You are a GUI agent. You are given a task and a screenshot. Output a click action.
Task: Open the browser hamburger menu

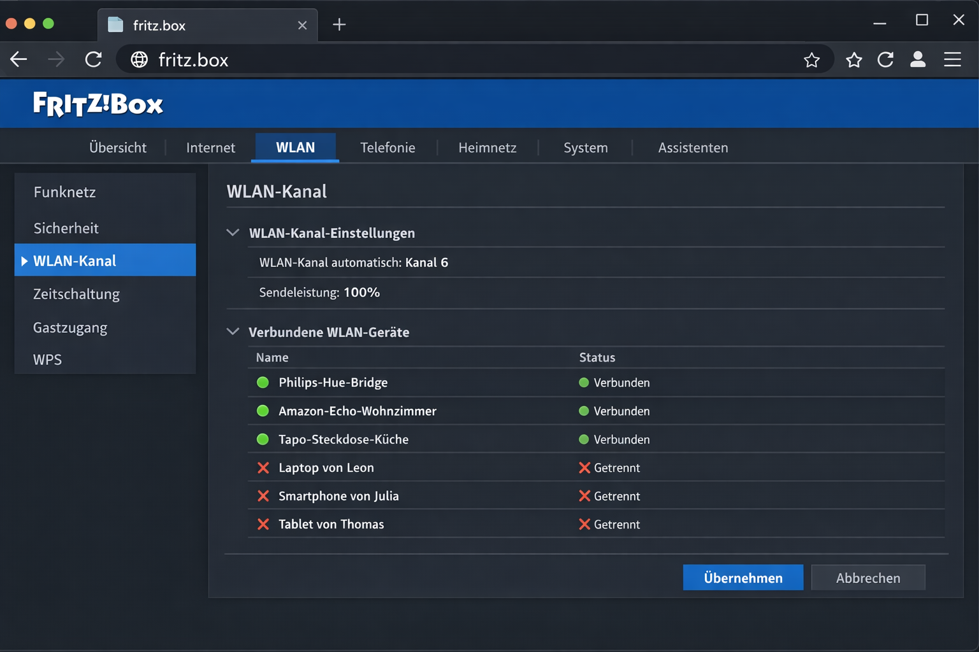pyautogui.click(x=952, y=60)
